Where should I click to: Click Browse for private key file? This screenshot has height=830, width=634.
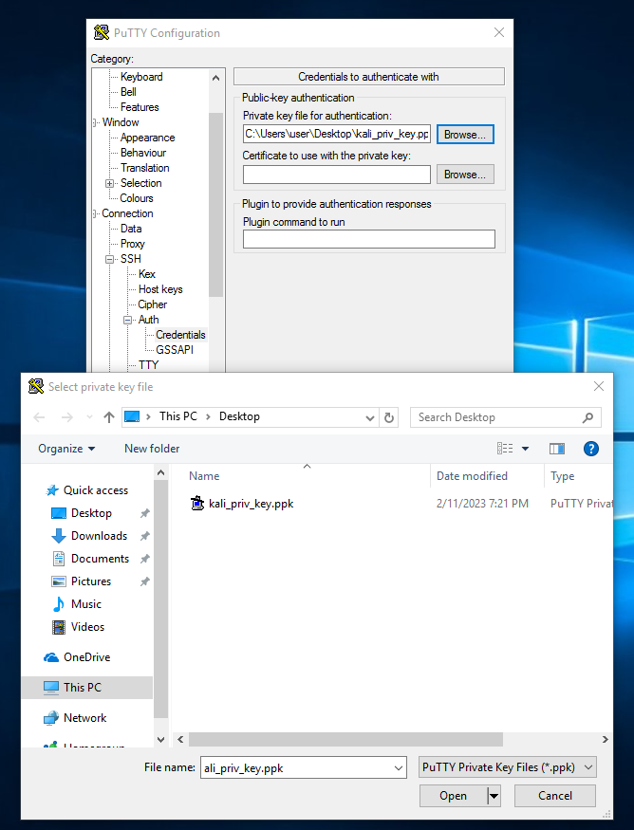(465, 135)
